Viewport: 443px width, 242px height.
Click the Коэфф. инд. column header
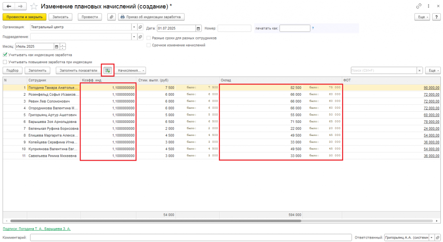pyautogui.click(x=108, y=80)
